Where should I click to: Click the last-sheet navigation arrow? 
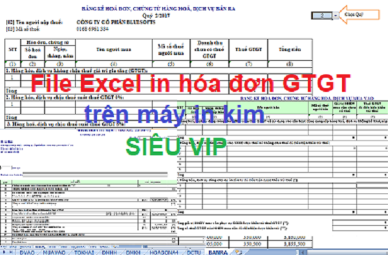[x=11, y=252]
